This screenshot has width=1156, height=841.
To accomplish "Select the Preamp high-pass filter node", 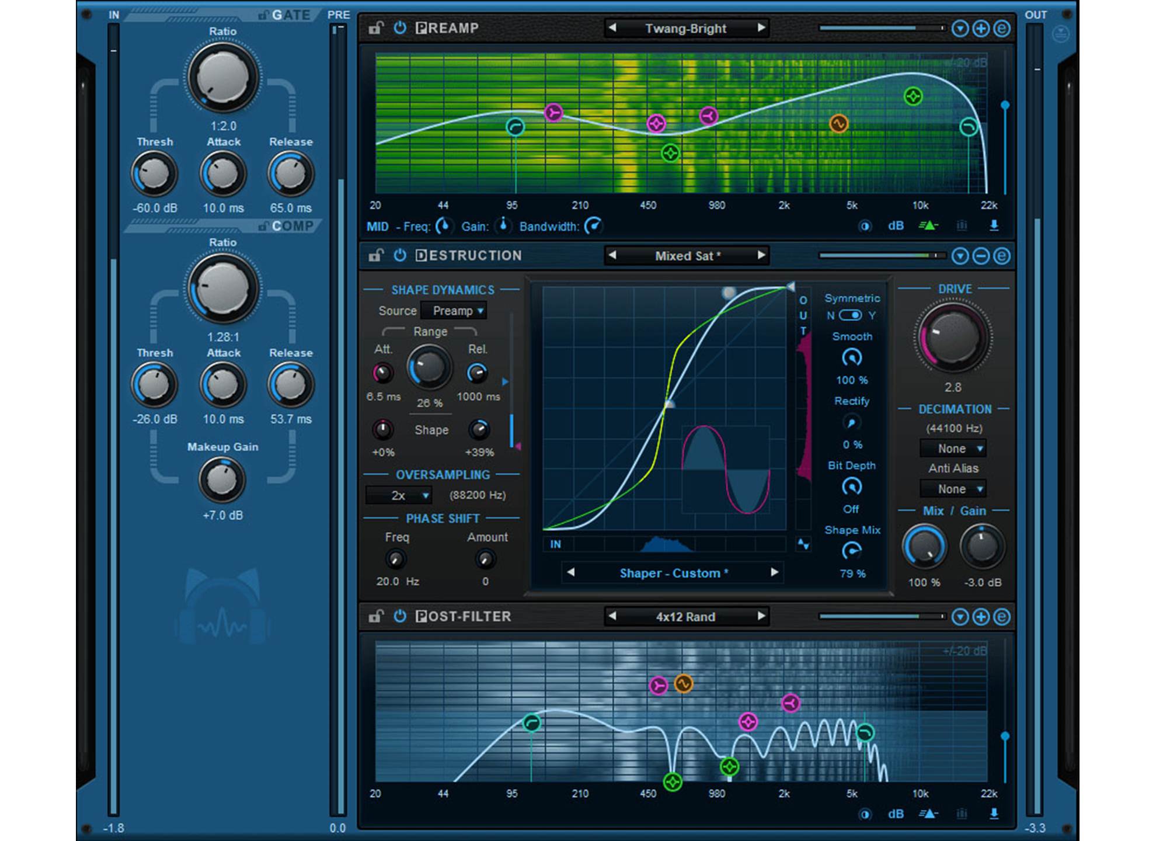I will click(x=515, y=127).
